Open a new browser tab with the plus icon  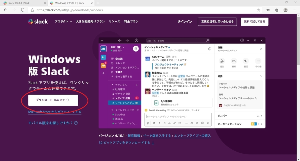pyautogui.click(x=98, y=3)
